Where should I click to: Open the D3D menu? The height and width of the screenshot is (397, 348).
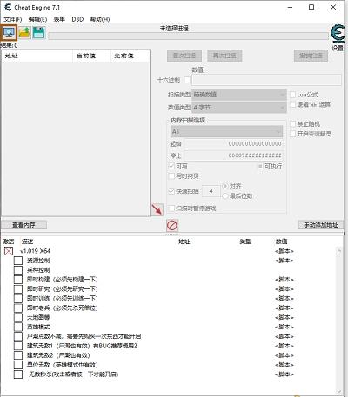pyautogui.click(x=77, y=19)
